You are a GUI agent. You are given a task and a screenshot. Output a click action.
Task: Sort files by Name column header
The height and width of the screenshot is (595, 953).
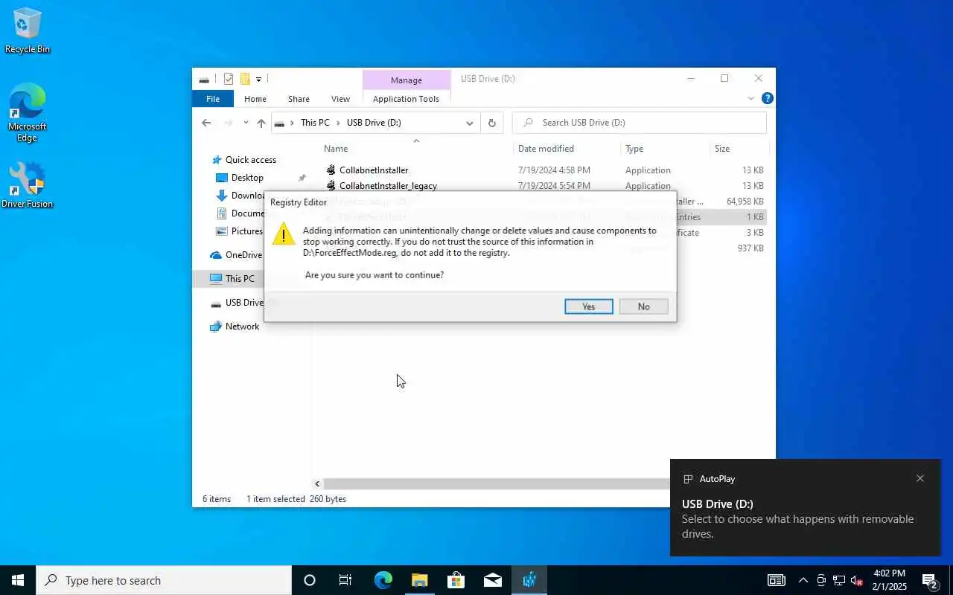[417, 149]
